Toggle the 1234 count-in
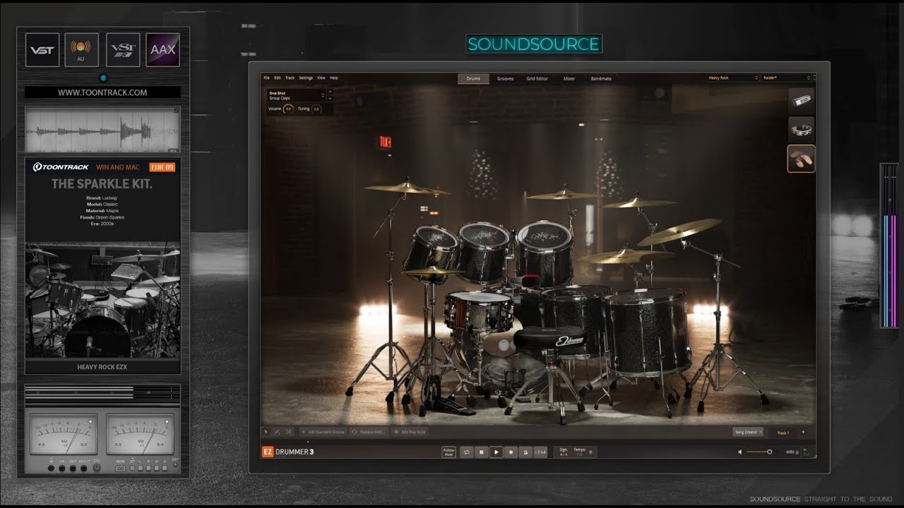The image size is (904, 508). tap(540, 452)
